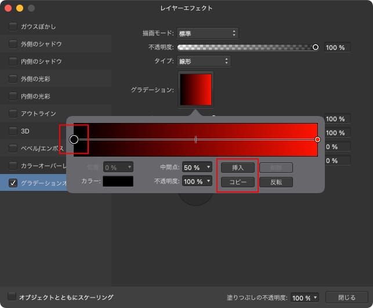
Task: Click the black gradient stop handle
Action: (74, 139)
